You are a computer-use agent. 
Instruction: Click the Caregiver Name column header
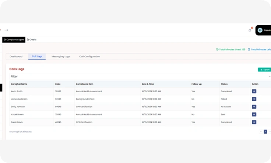point(19,84)
